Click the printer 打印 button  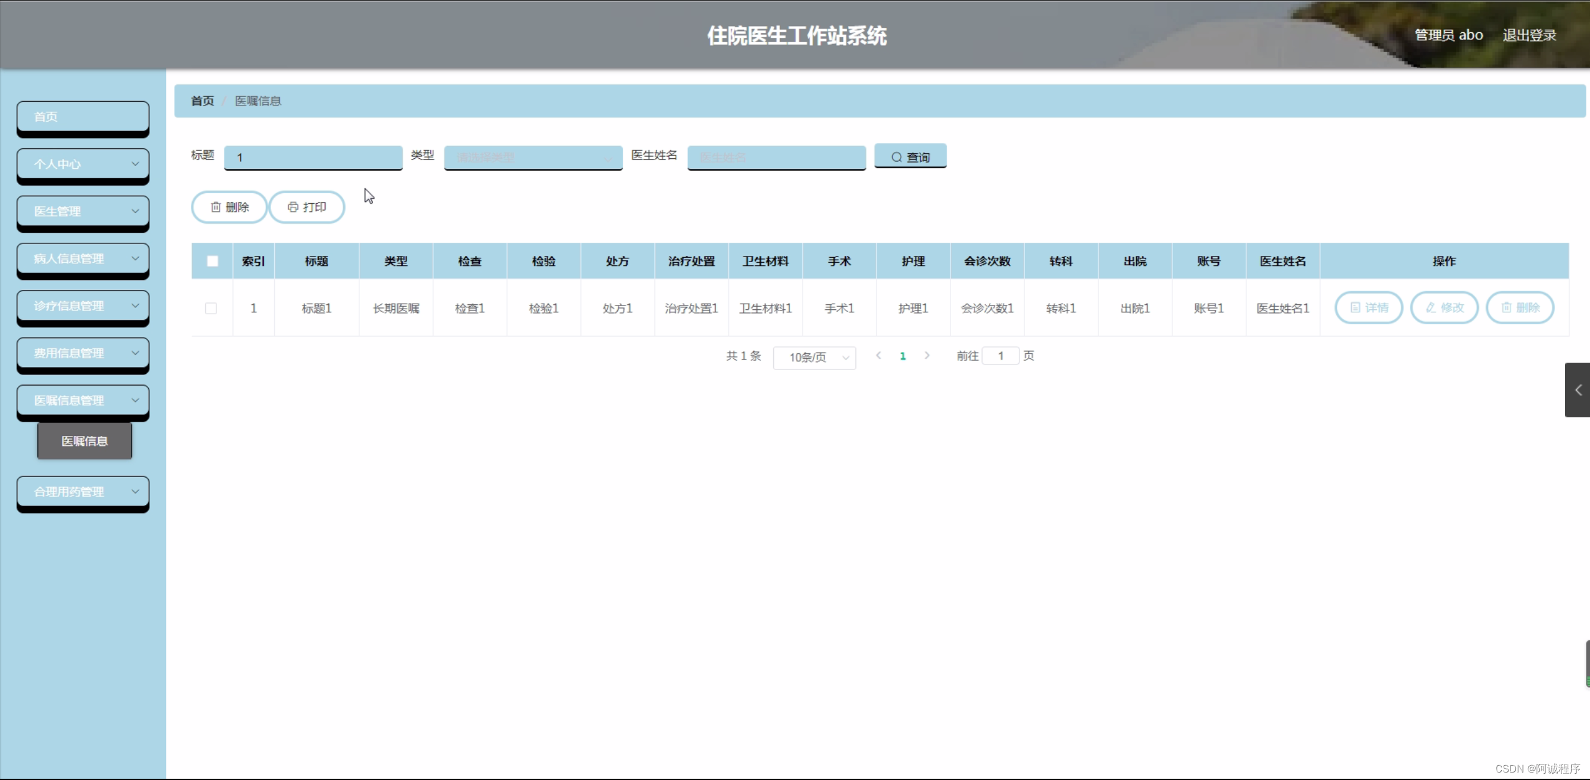(307, 207)
